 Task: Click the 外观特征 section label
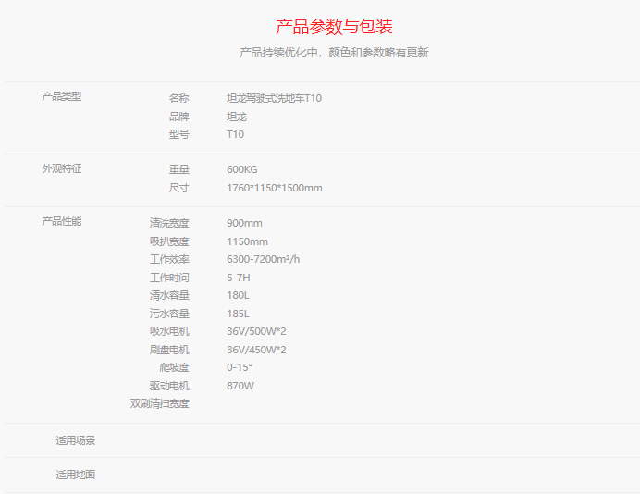pyautogui.click(x=62, y=168)
